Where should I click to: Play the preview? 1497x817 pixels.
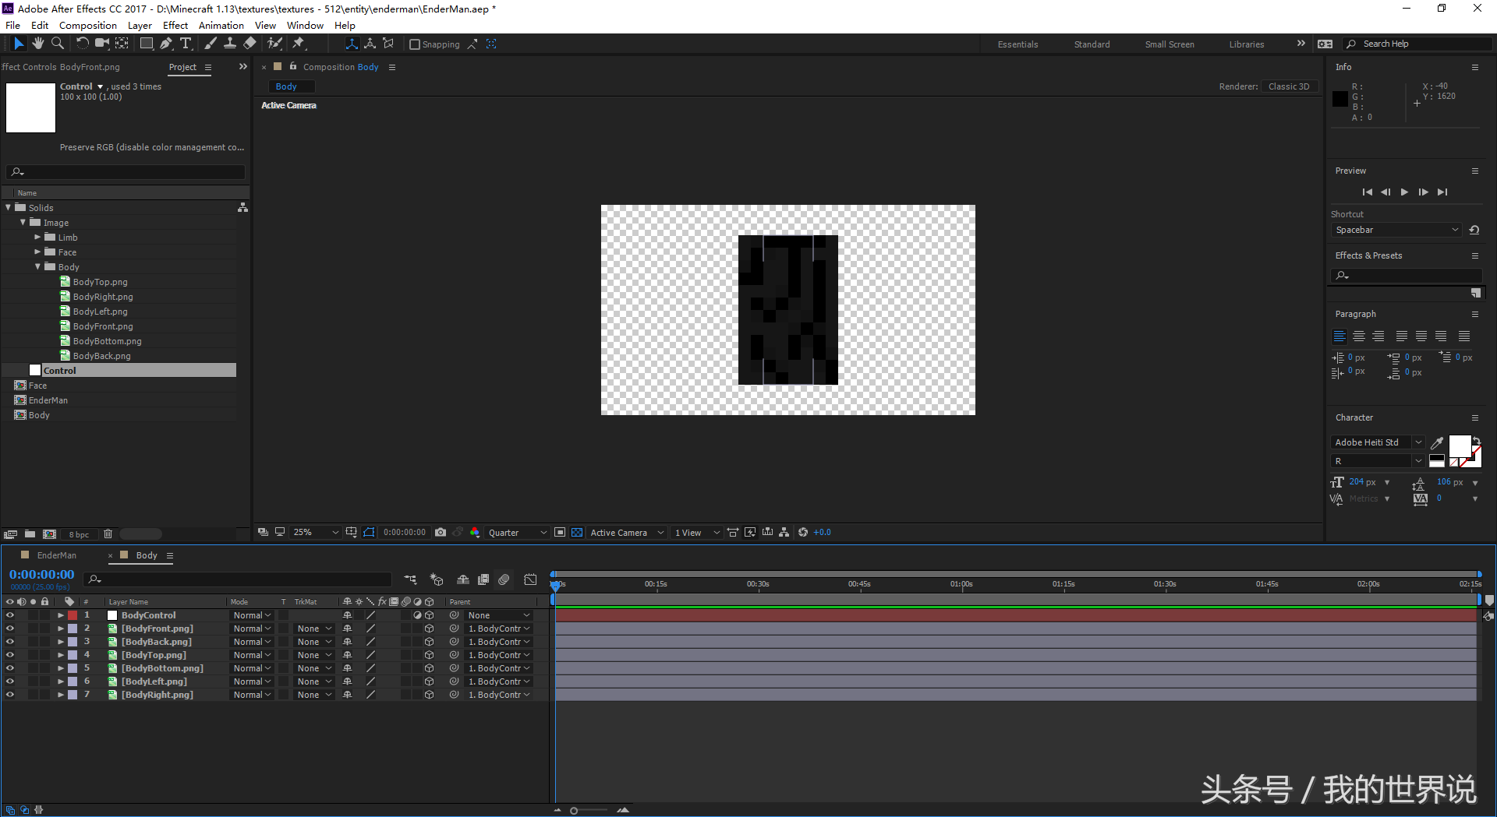pos(1404,192)
